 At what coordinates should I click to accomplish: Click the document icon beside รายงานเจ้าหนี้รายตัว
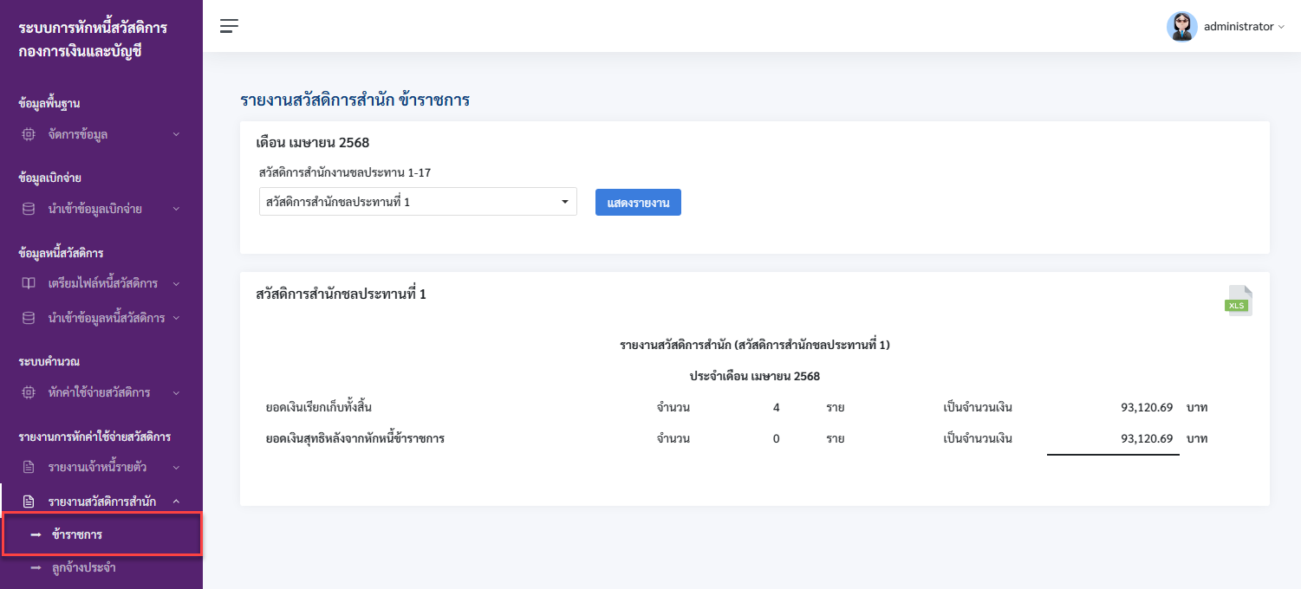[29, 467]
